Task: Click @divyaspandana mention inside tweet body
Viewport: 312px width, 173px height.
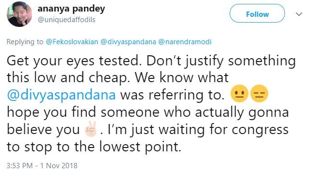Action: pos(61,95)
